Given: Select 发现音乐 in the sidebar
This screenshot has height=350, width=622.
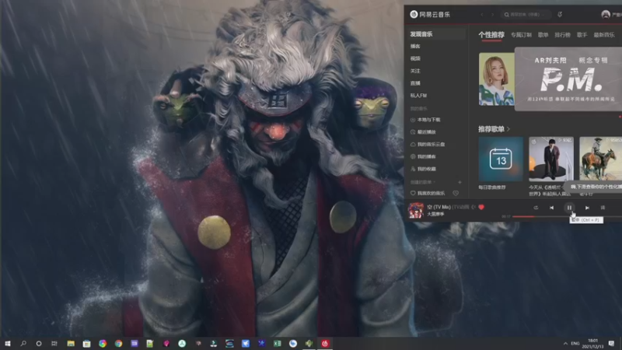Looking at the screenshot, I should [436, 34].
